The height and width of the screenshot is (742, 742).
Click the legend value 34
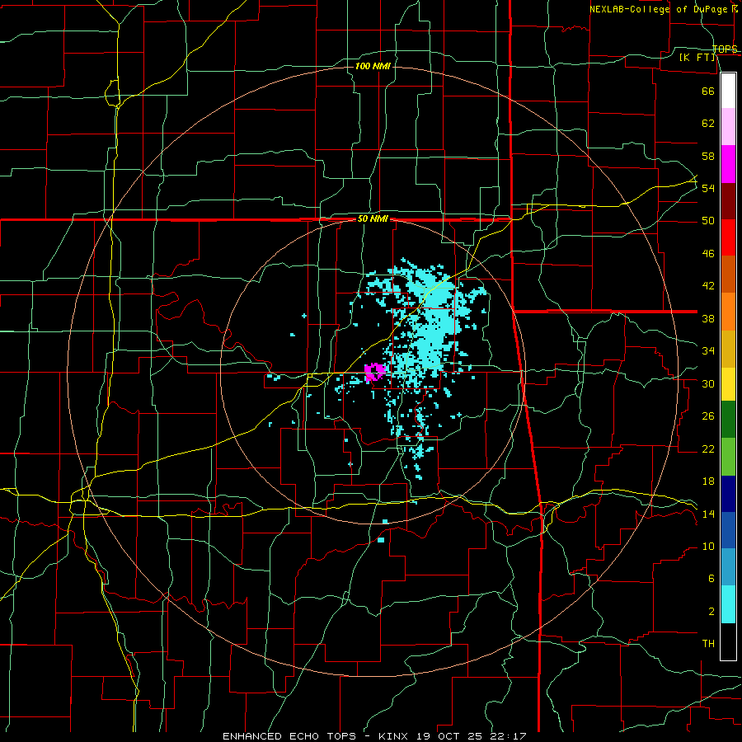point(708,351)
